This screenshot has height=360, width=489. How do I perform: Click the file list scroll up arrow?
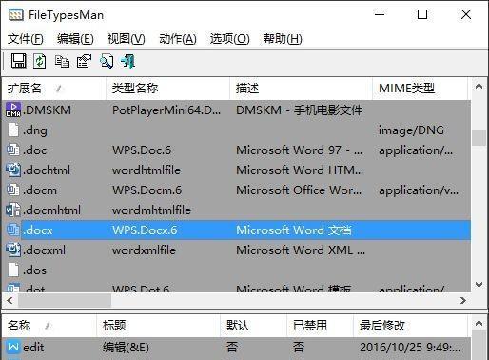[479, 86]
